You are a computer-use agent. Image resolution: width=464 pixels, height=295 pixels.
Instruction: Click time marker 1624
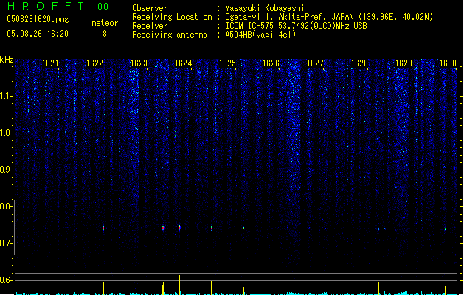[183, 63]
